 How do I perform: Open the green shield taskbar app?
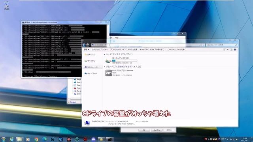coord(77,139)
